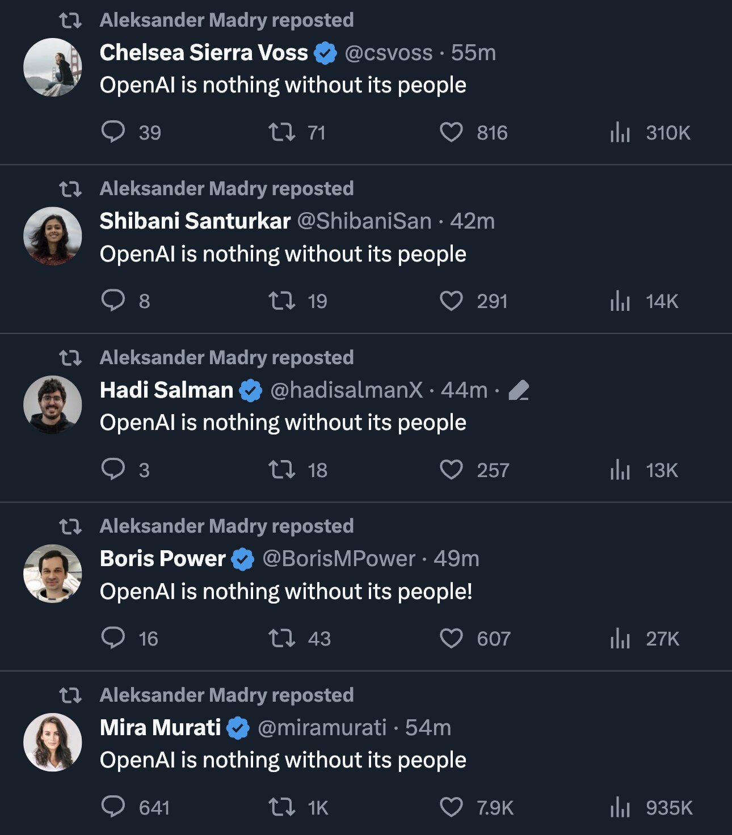Repost Chelsea Sierra Voss's tweet
Screen dimensions: 732x835
pos(281,132)
